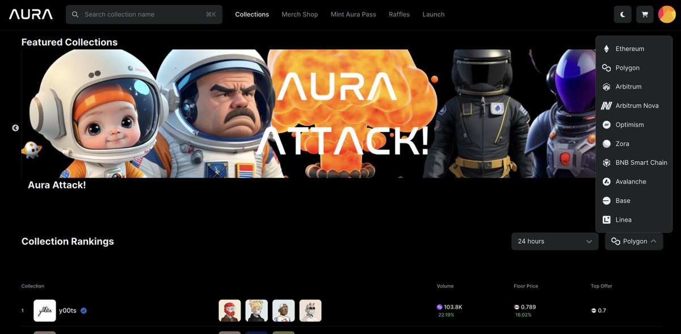This screenshot has height=334, width=681.
Task: Click the Aura Attack! collection title
Action: point(57,185)
